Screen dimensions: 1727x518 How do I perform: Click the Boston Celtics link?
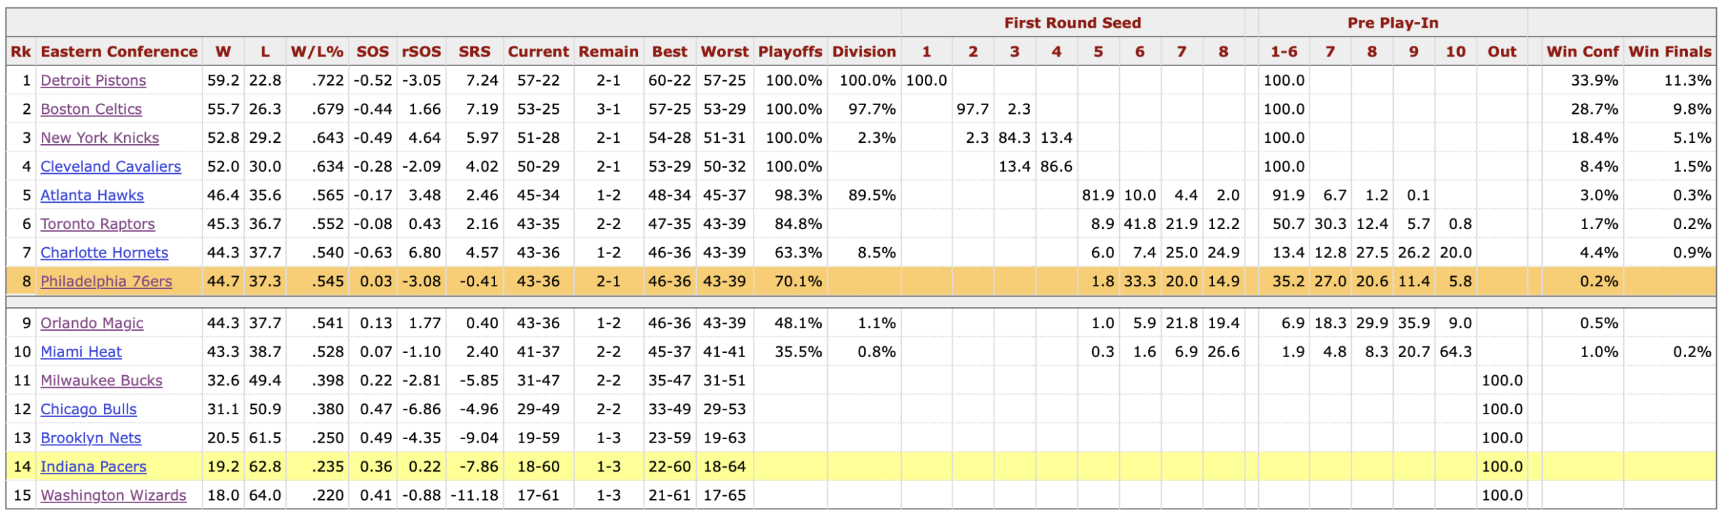91,109
